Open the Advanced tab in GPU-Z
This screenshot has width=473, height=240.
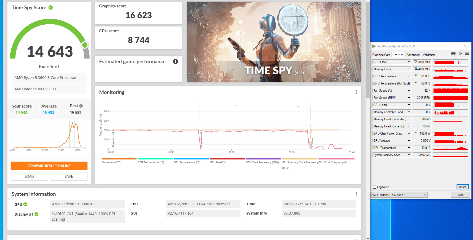pyautogui.click(x=413, y=55)
